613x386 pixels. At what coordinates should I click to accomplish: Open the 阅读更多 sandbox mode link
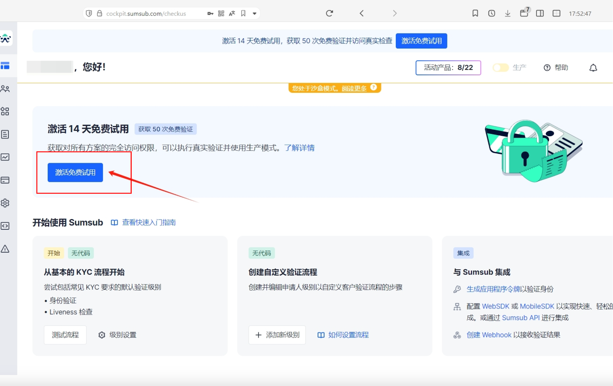(x=354, y=89)
